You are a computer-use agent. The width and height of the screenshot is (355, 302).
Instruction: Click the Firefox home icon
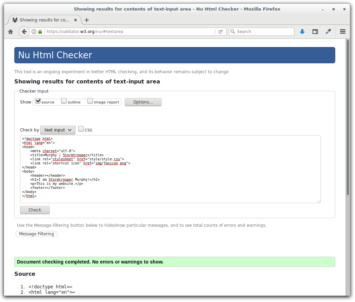coord(11,32)
